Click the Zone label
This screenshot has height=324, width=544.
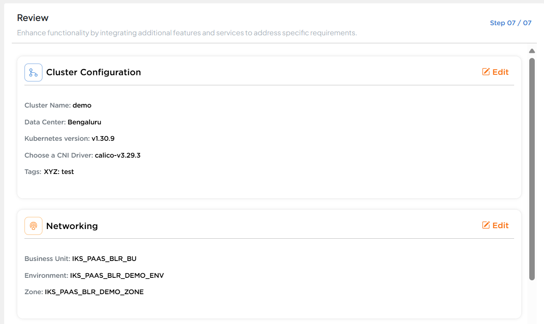point(34,292)
